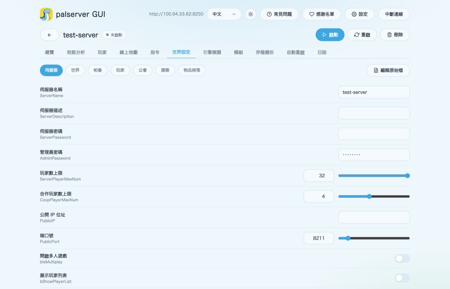Switch to the 指令 tab
450x289 pixels.
pyautogui.click(x=155, y=52)
